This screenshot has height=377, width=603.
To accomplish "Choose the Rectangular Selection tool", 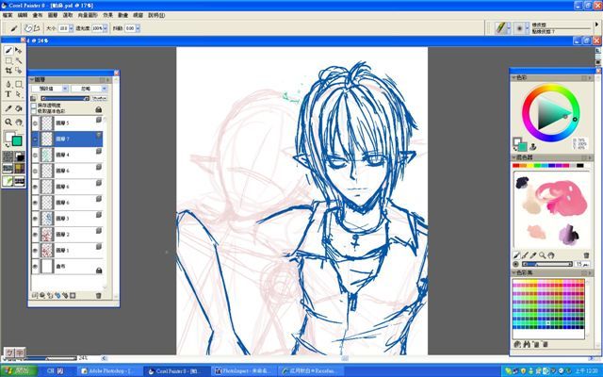I will (x=8, y=60).
